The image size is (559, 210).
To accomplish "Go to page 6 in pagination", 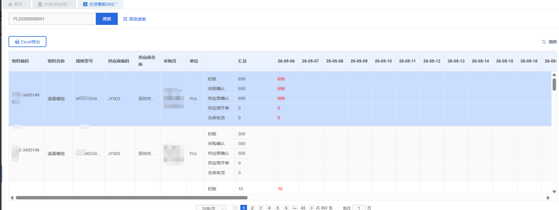I will pos(286,208).
